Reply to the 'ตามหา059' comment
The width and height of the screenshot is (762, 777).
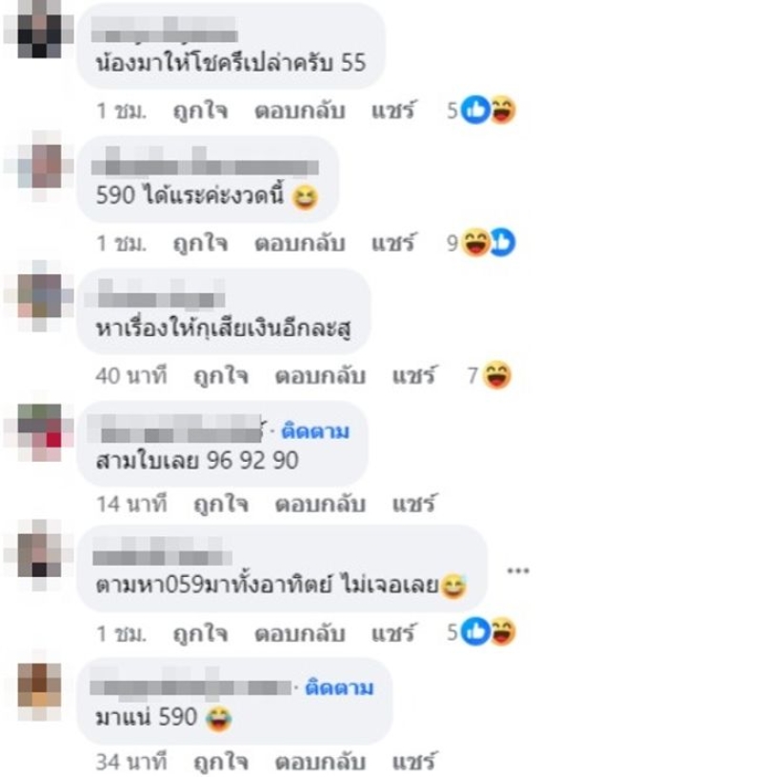pos(300,633)
